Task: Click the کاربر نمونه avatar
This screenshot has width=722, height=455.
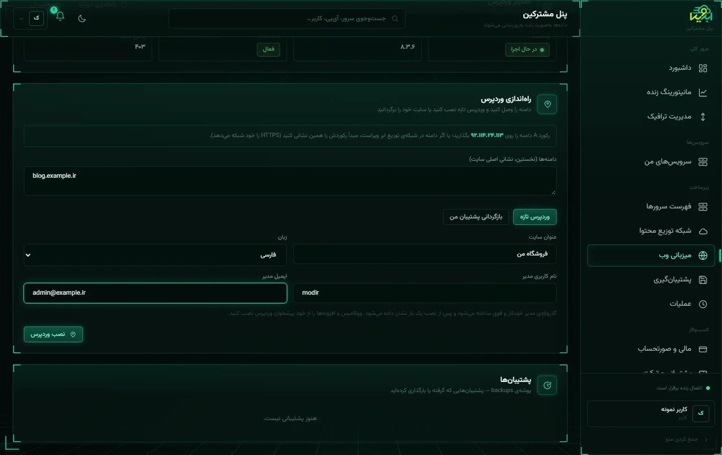Action: pos(701,413)
